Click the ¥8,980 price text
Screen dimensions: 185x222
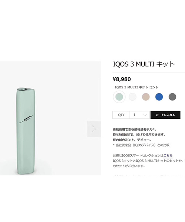(122, 79)
